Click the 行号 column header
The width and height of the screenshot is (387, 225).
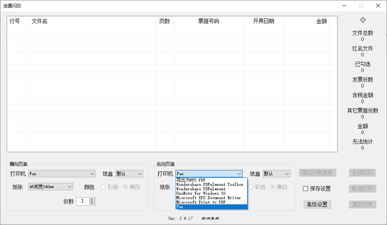point(18,21)
